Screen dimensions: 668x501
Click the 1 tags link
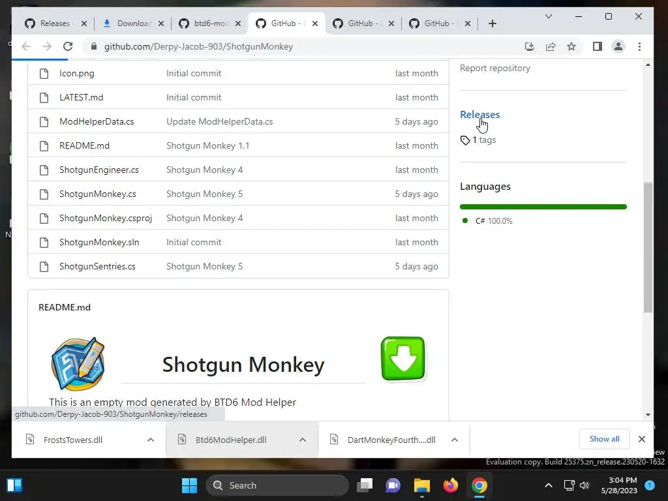(x=484, y=140)
